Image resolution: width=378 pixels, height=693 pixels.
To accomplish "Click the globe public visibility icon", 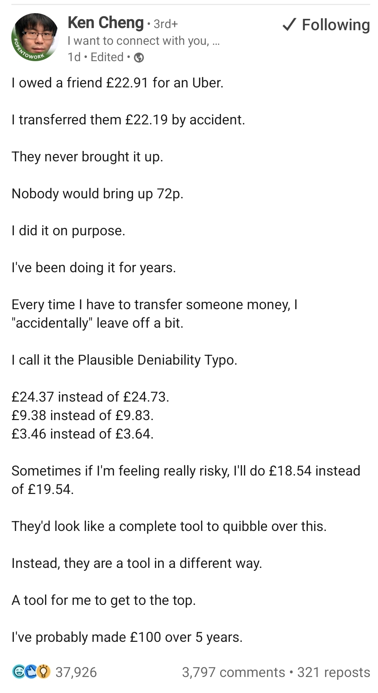I will [139, 57].
